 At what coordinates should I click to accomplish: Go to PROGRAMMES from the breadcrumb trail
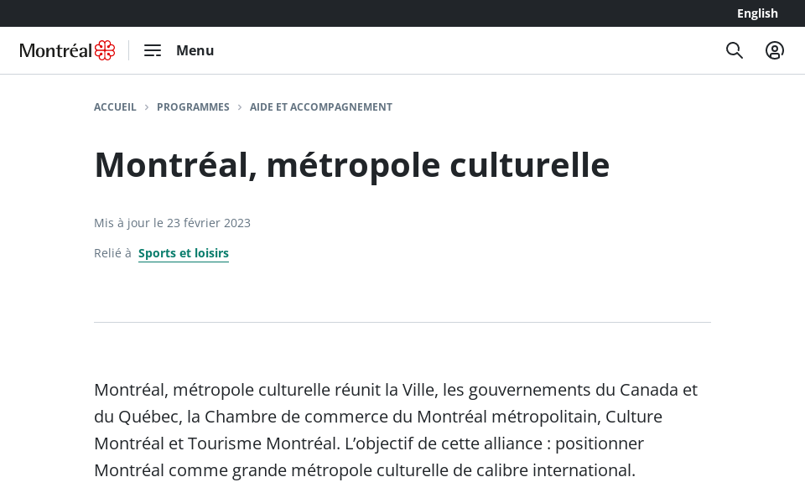click(x=193, y=106)
